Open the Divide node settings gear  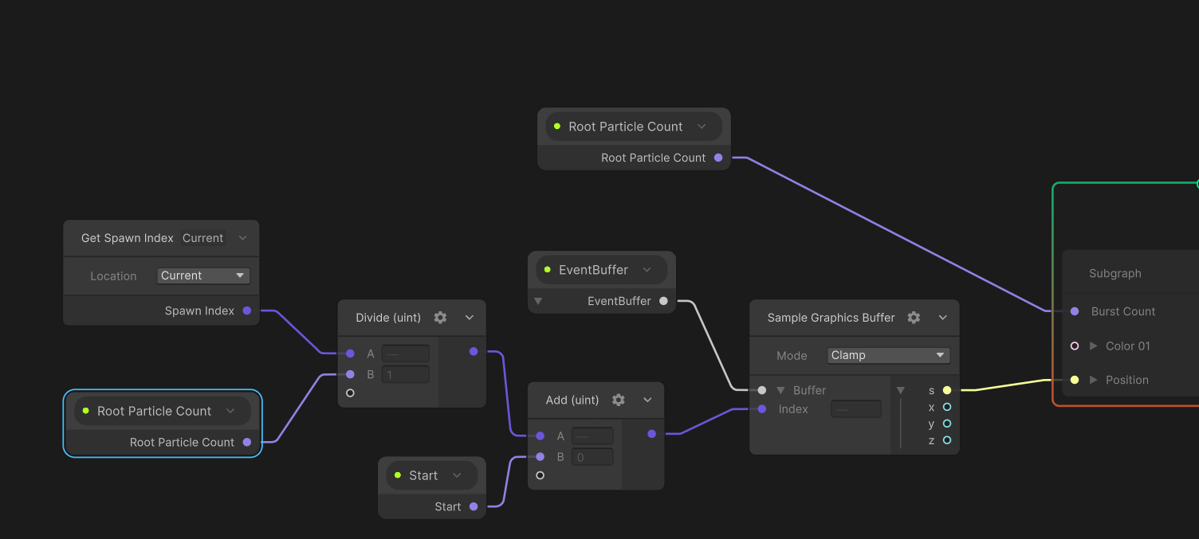(440, 317)
